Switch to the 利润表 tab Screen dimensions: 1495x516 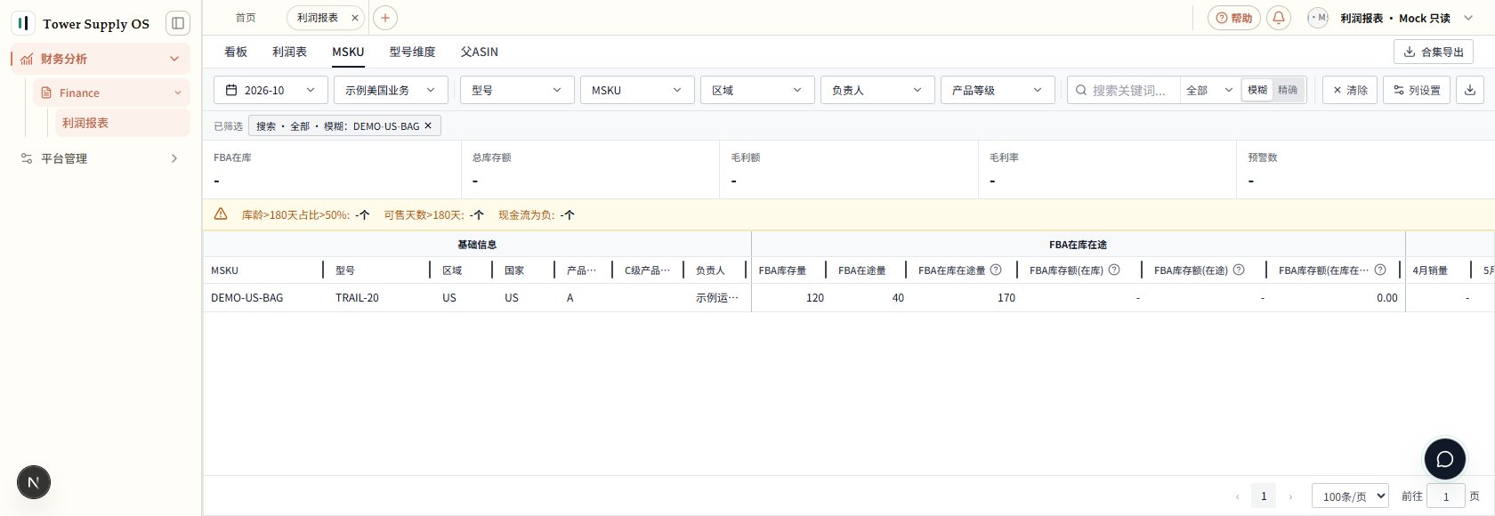pyautogui.click(x=289, y=52)
